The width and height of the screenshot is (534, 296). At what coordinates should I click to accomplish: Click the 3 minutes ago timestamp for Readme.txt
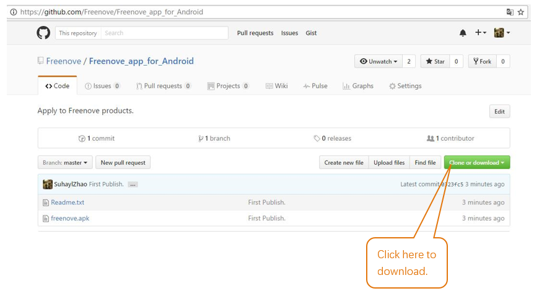(x=483, y=202)
